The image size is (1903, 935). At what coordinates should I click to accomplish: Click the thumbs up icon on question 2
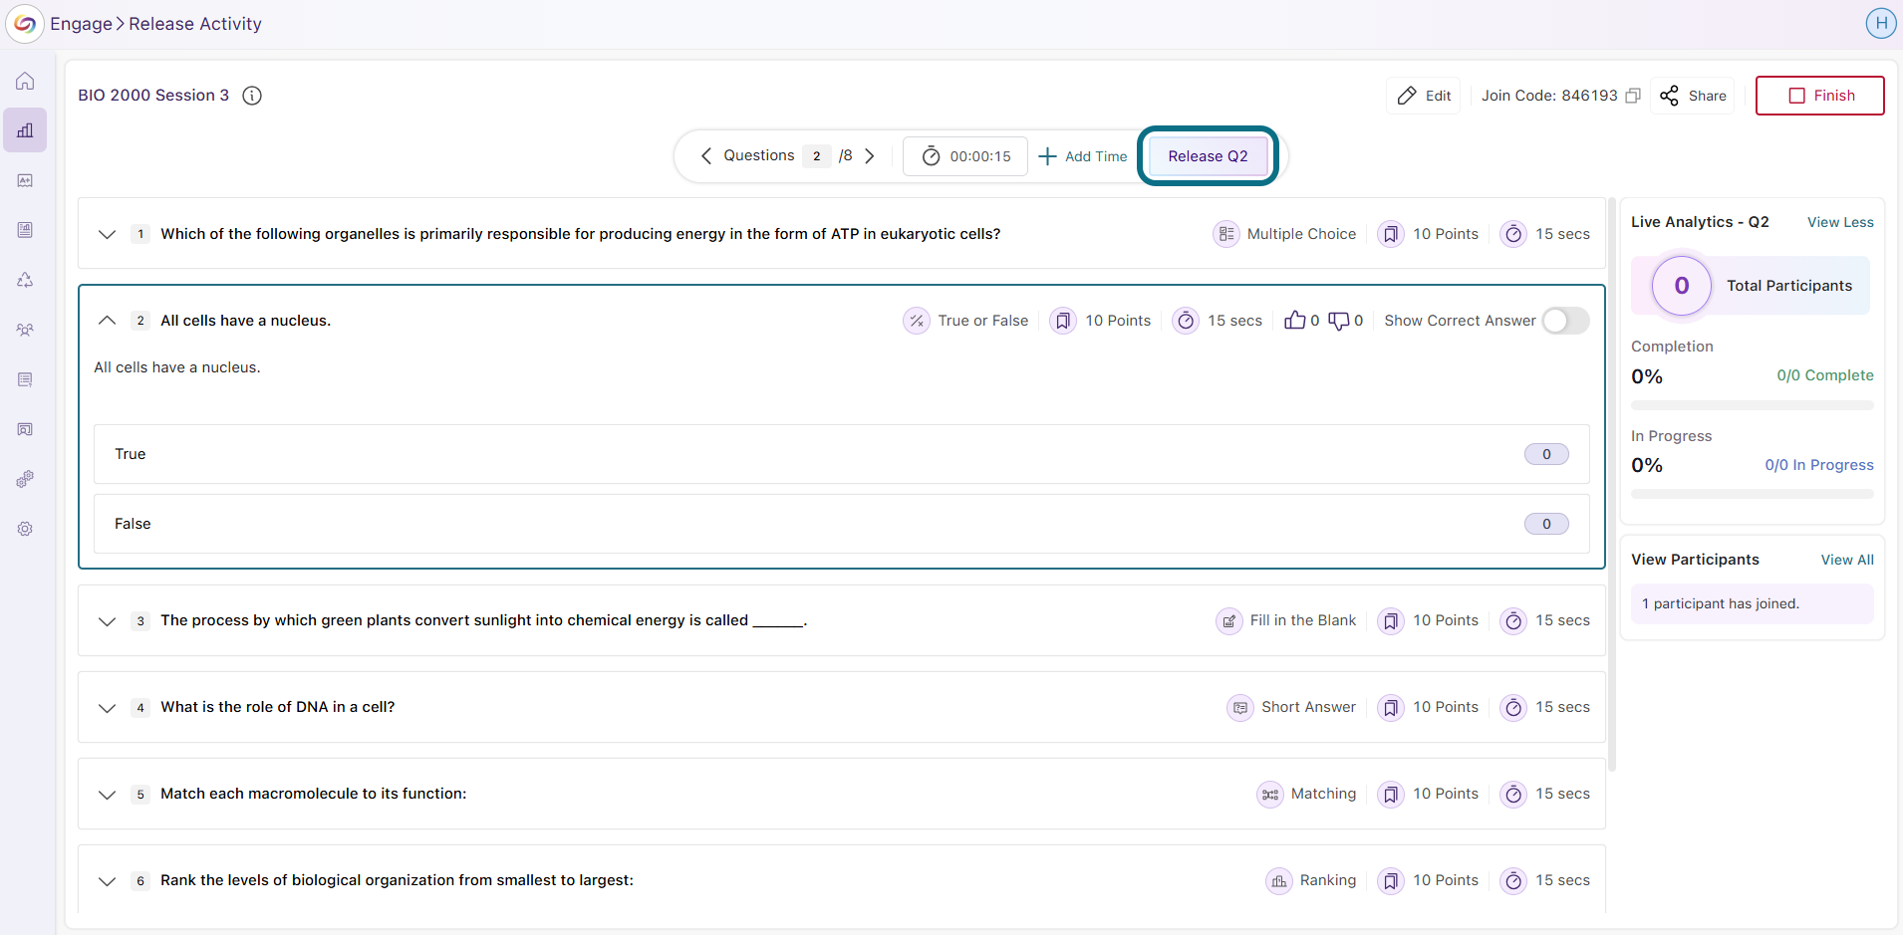(1294, 321)
